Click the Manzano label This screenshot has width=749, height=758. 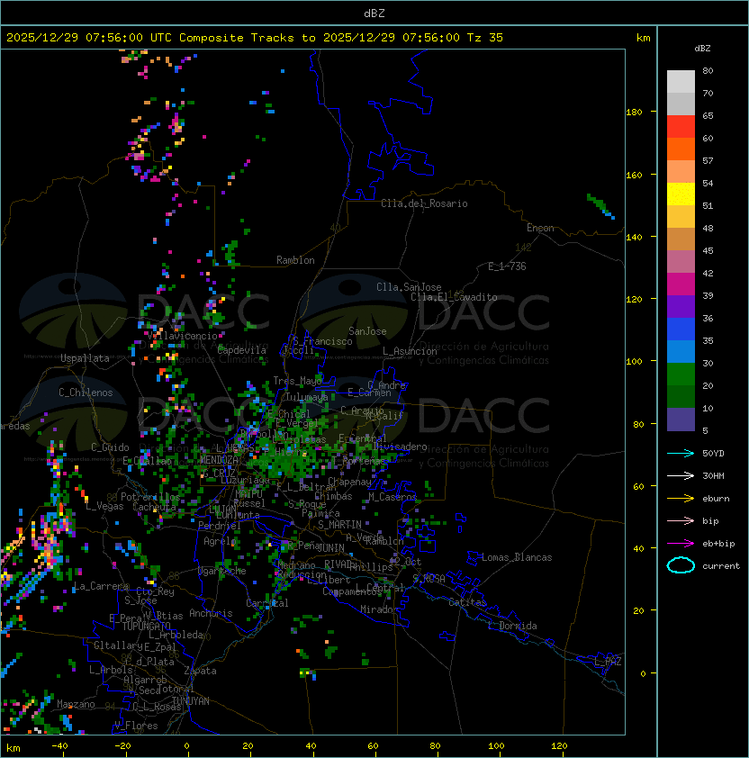coord(76,704)
